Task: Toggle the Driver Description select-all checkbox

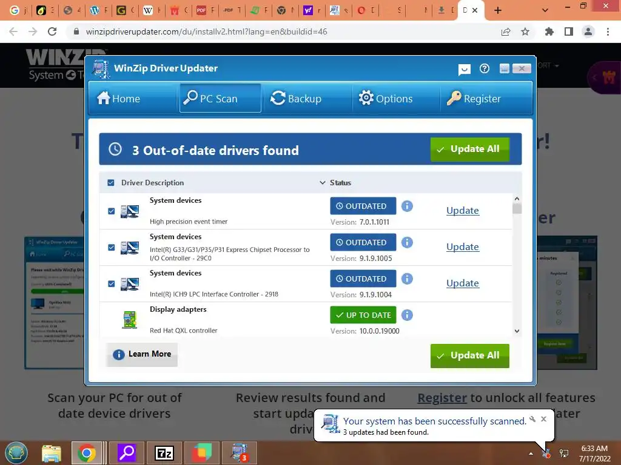Action: coord(111,183)
